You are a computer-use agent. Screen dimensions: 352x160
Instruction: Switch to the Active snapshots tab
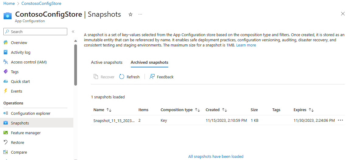pos(106,62)
